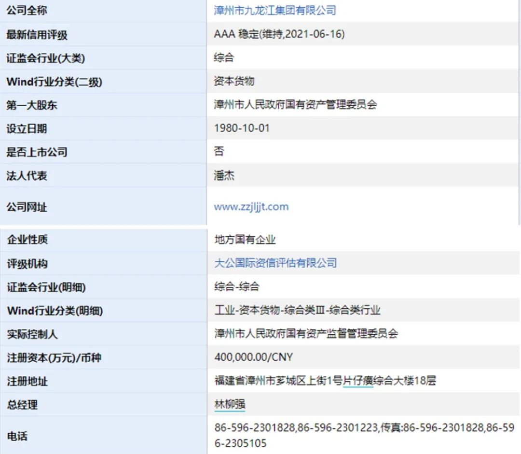
Task: Select the 证监会行业(大类) label
Action: pos(45,58)
